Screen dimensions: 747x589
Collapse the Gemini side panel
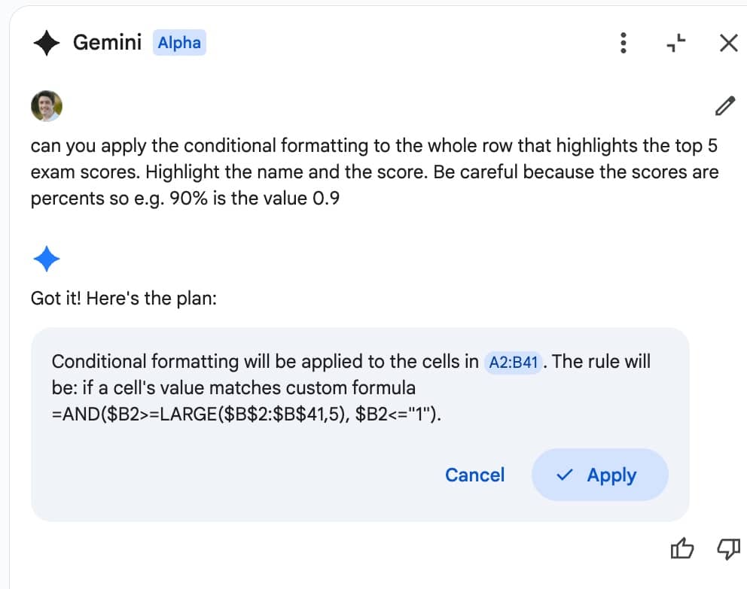point(675,43)
